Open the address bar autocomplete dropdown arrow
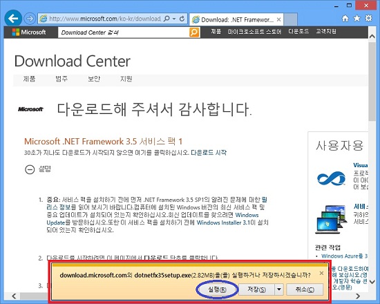The width and height of the screenshot is (380, 304). coord(174,19)
